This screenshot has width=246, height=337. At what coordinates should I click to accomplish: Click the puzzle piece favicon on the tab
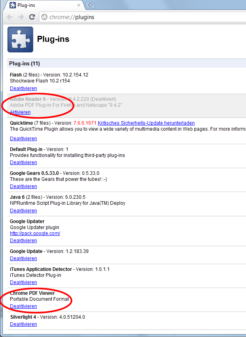coord(13,5)
